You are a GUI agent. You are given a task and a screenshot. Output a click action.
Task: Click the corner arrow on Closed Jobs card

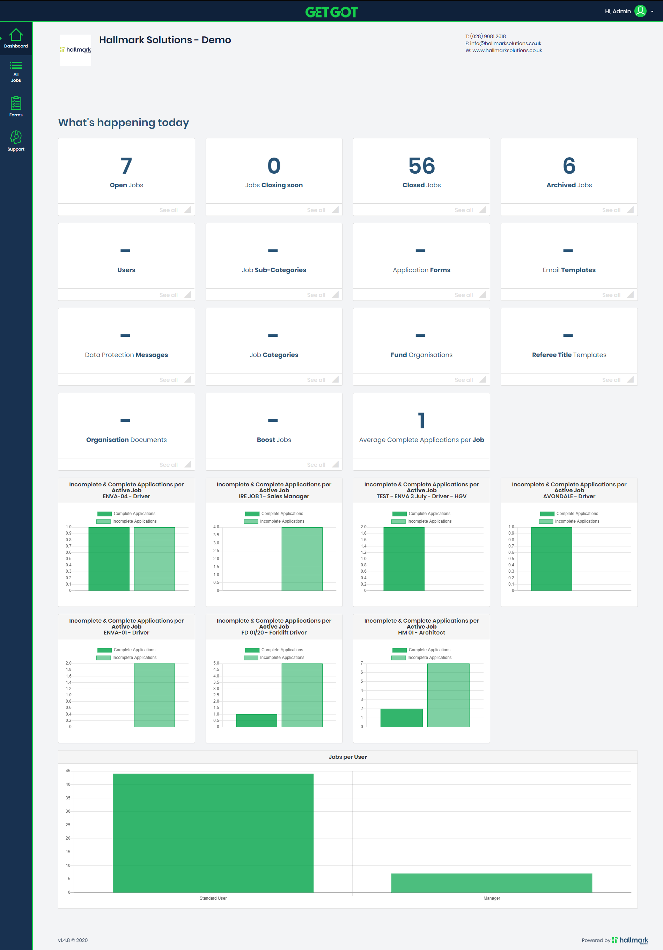tap(483, 210)
